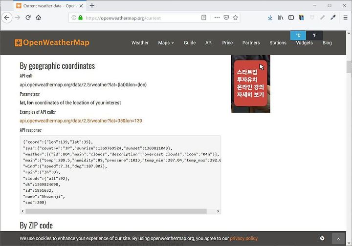This screenshot has width=352, height=246.
Task: Click the pencil extension icon
Action: point(322,17)
